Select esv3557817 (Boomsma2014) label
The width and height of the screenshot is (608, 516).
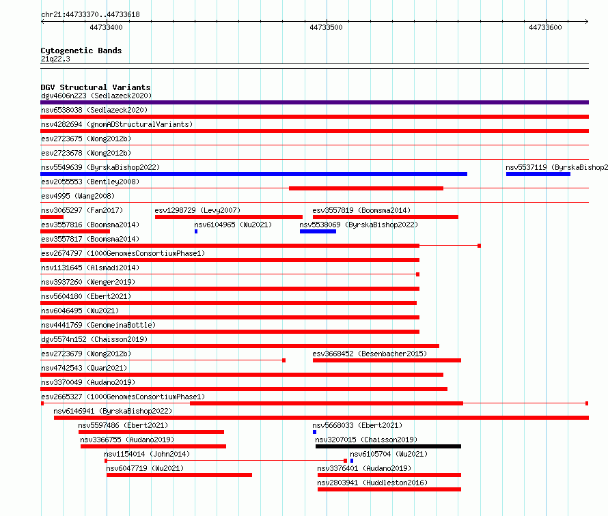click(90, 239)
